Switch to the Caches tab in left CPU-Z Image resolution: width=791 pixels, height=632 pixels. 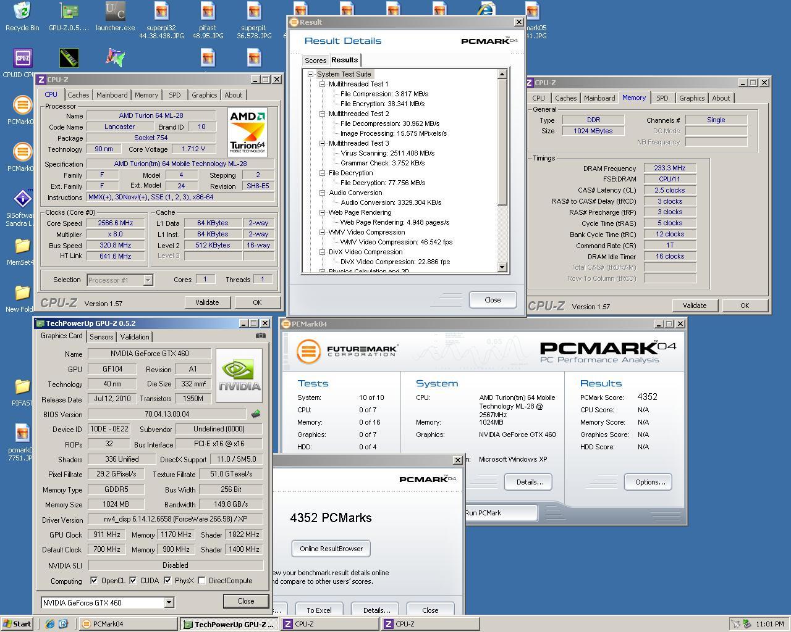pyautogui.click(x=78, y=95)
